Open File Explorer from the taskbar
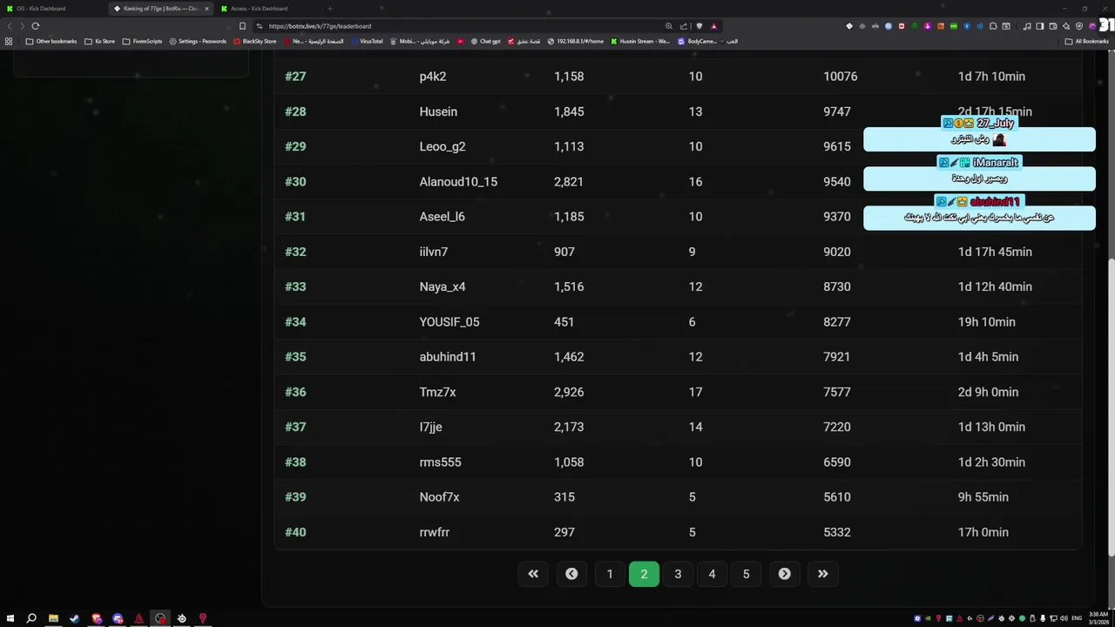Screen dimensions: 1115x627 [x=53, y=618]
